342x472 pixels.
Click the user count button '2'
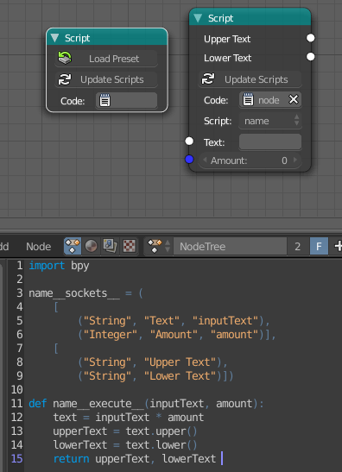point(298,247)
